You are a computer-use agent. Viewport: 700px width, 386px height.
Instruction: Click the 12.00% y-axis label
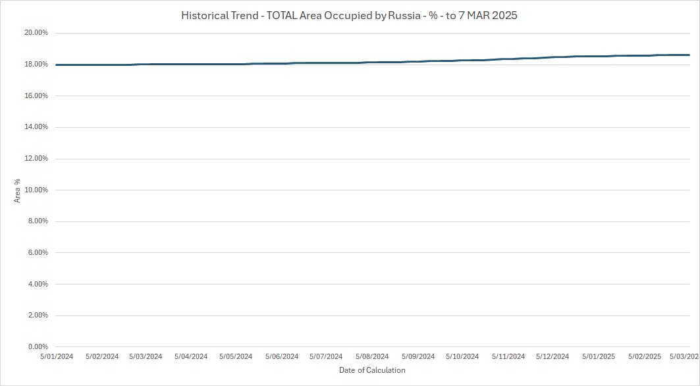pyautogui.click(x=35, y=159)
